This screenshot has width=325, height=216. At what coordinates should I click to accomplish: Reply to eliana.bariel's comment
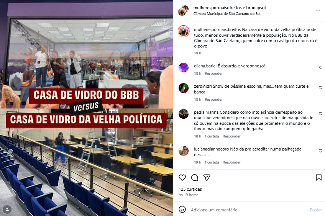click(x=213, y=73)
